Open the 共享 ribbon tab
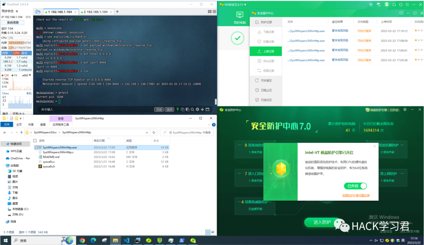This screenshot has width=424, height=245. click(31, 125)
